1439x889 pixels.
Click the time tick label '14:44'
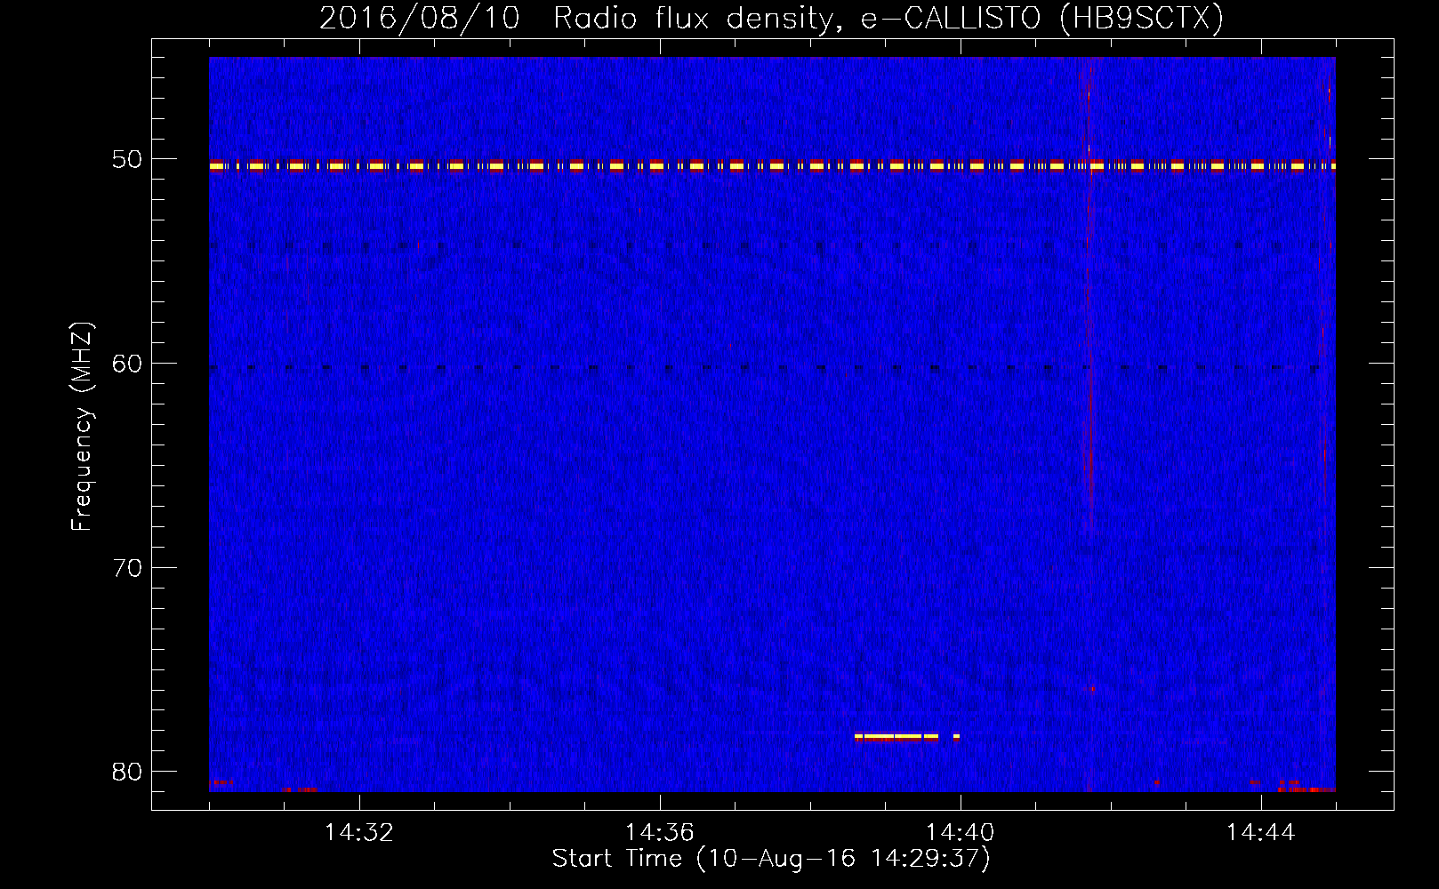click(1261, 833)
